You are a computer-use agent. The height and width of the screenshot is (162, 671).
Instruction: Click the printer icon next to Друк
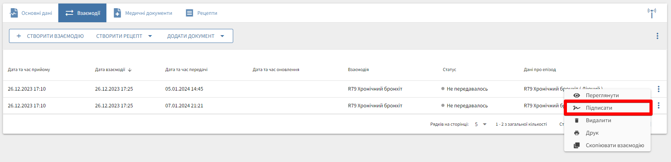click(x=576, y=133)
